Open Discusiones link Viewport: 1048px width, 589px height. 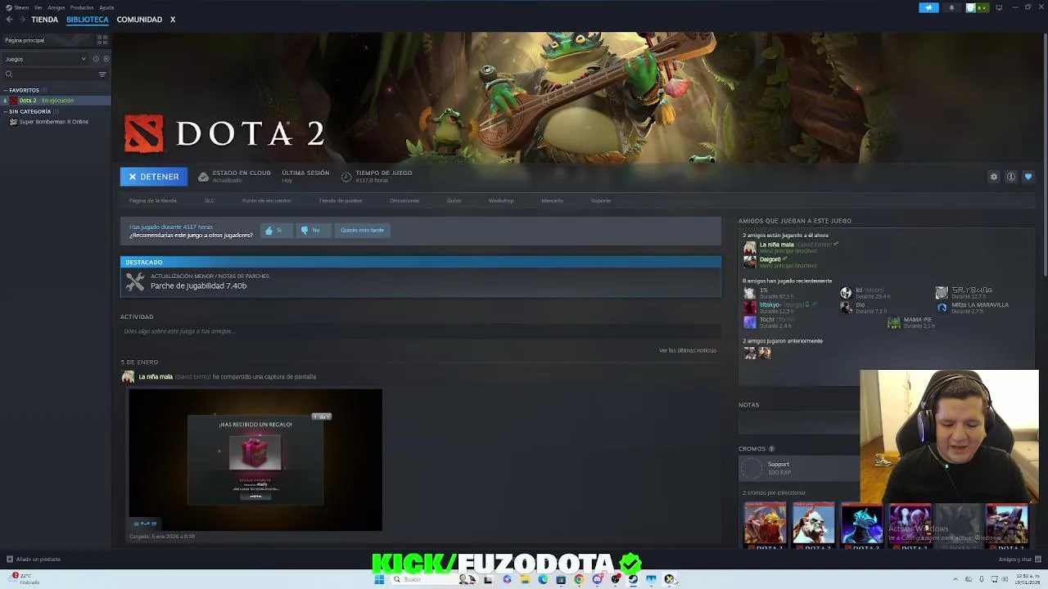tap(404, 200)
